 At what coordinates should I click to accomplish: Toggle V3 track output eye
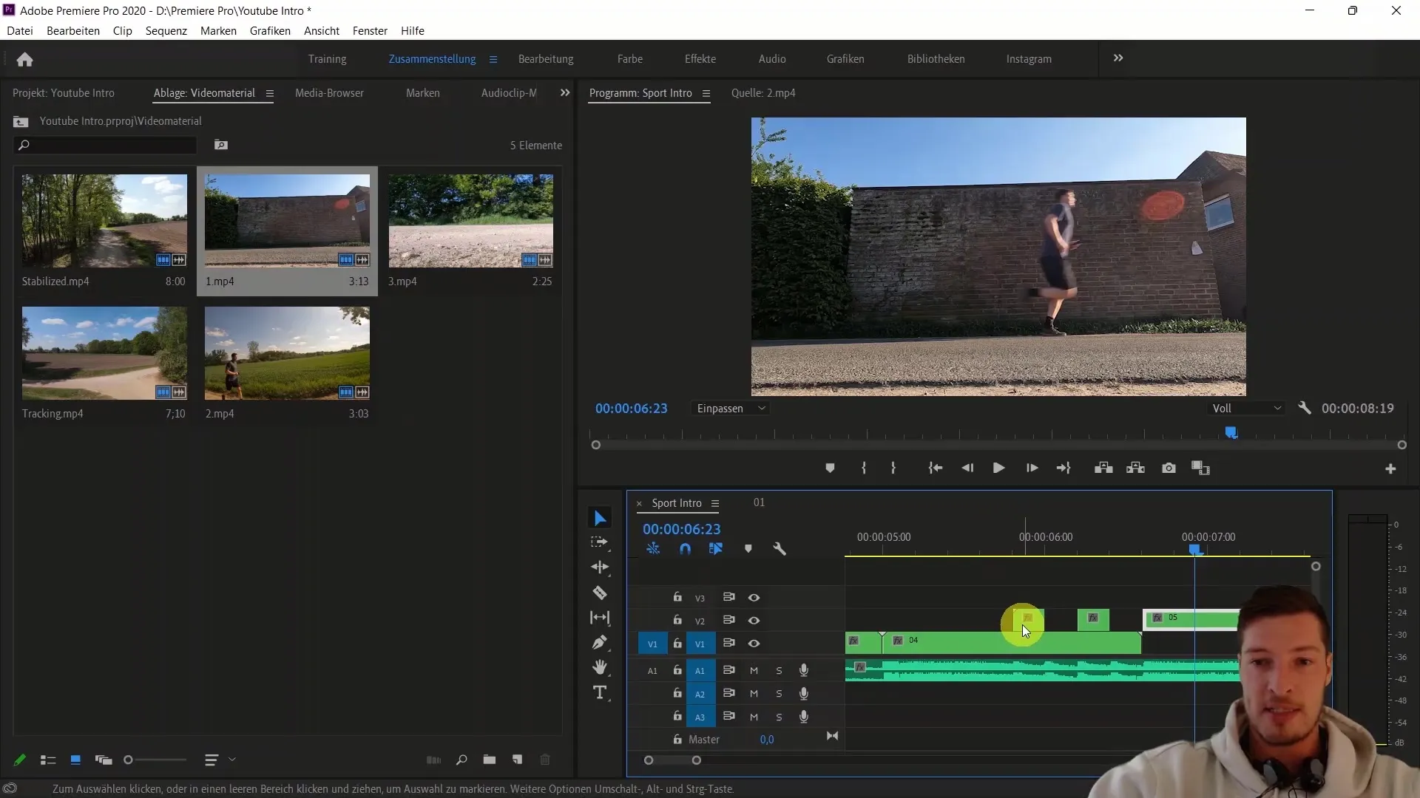pyautogui.click(x=754, y=598)
